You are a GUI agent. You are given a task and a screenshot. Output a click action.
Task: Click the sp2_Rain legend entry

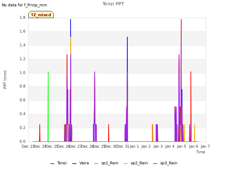coord(136,163)
